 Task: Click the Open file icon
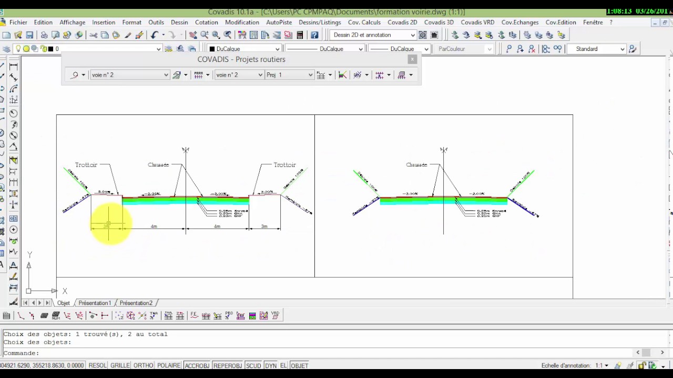click(x=18, y=35)
